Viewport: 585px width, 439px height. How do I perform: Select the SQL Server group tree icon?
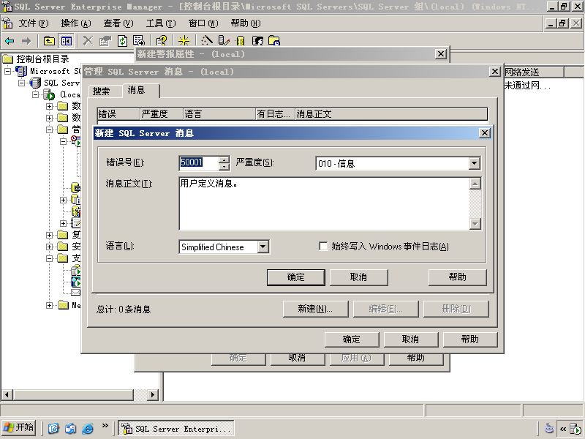point(35,83)
